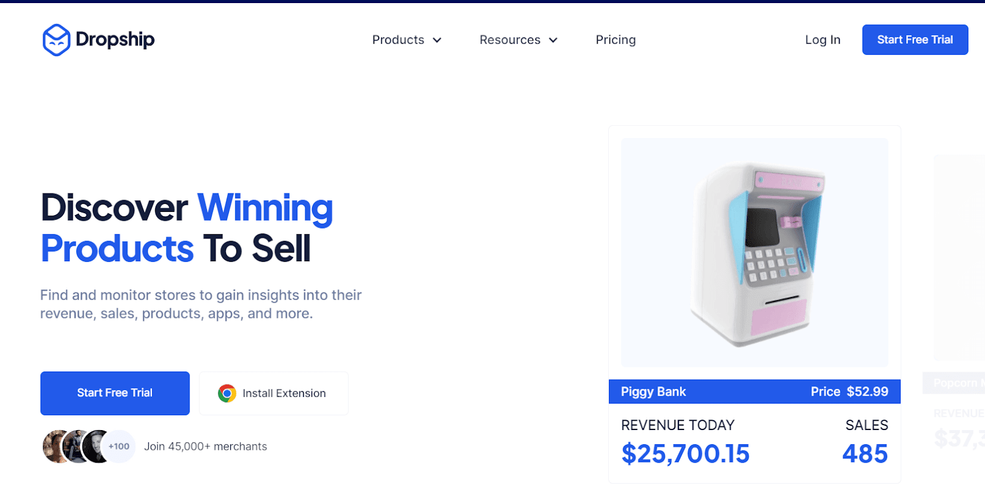Expand the chevron next to Products
The width and height of the screenshot is (985, 496).
coord(437,40)
